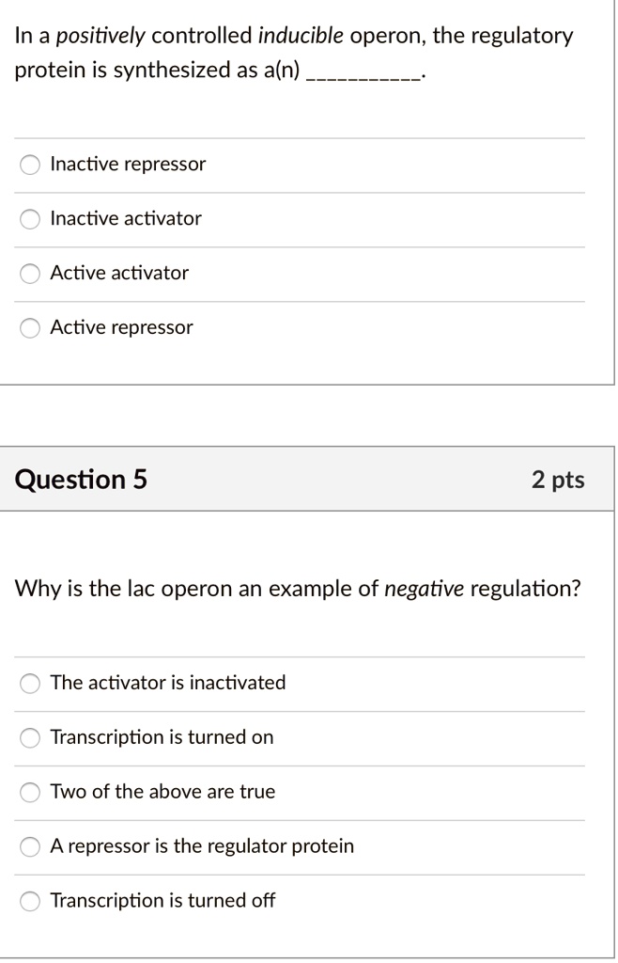Click the Transcription is turned off label
This screenshot has height=963, width=618.
tap(162, 901)
